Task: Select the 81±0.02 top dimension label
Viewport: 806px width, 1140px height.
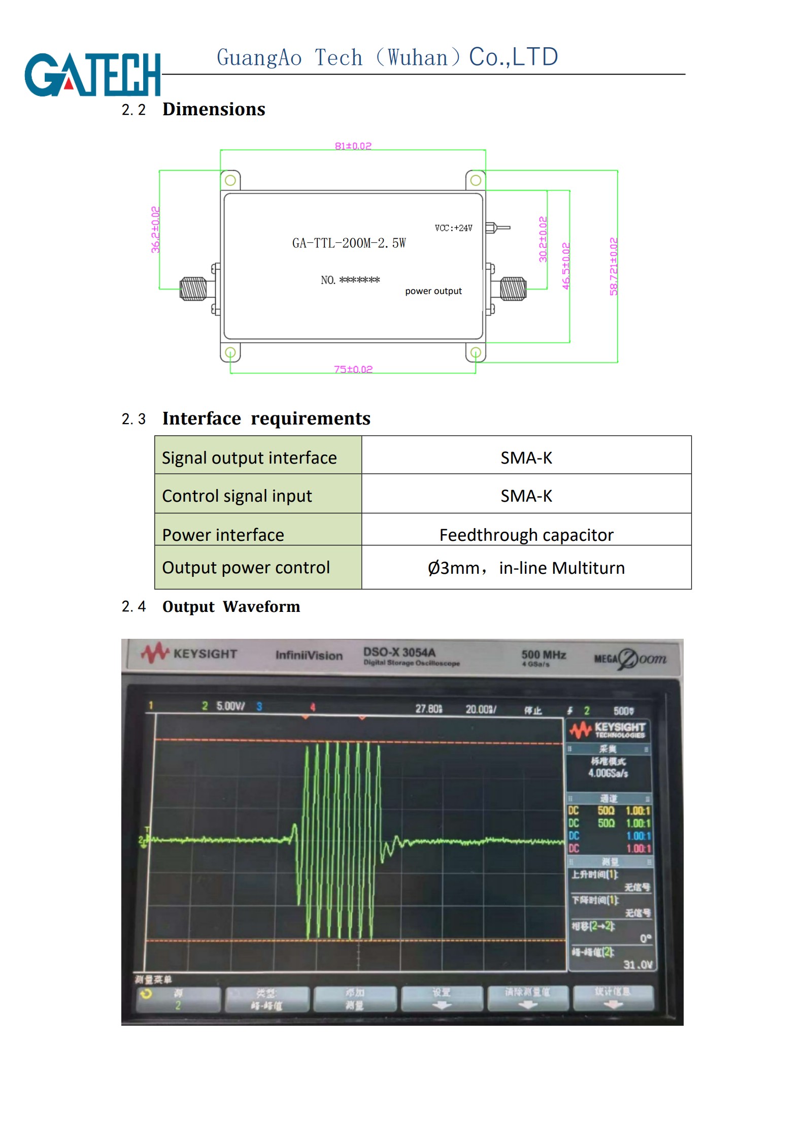Action: click(353, 146)
